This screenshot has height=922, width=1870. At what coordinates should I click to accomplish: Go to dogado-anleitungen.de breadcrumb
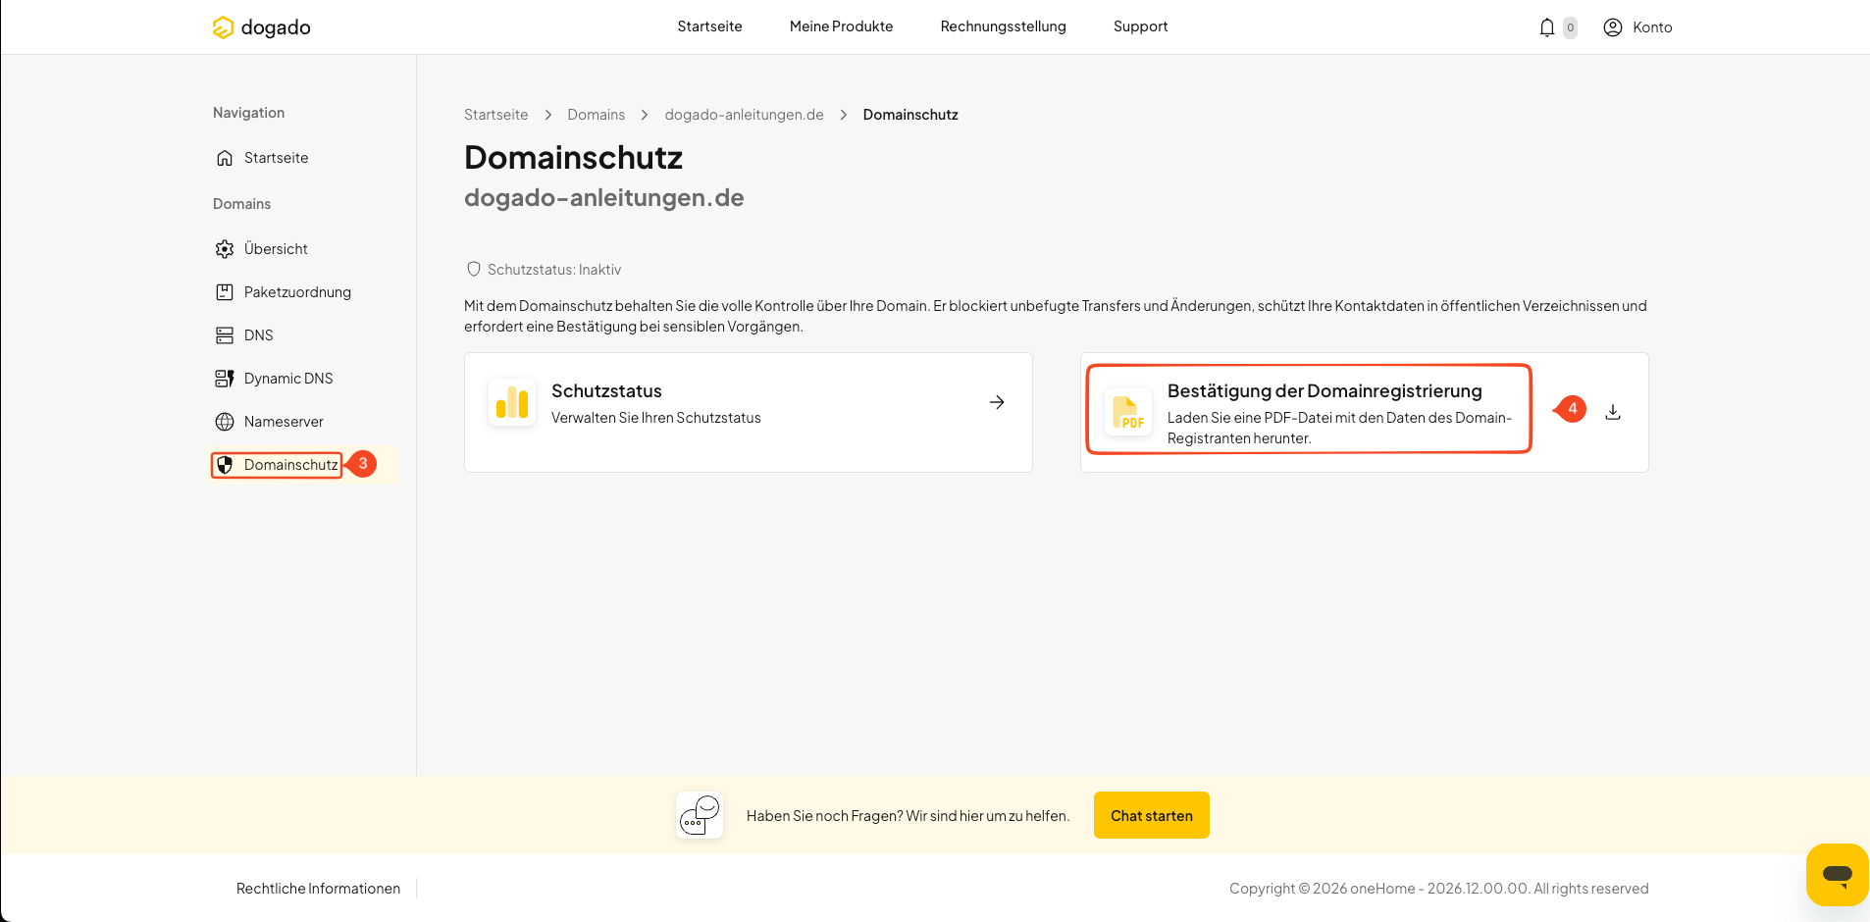pyautogui.click(x=744, y=115)
